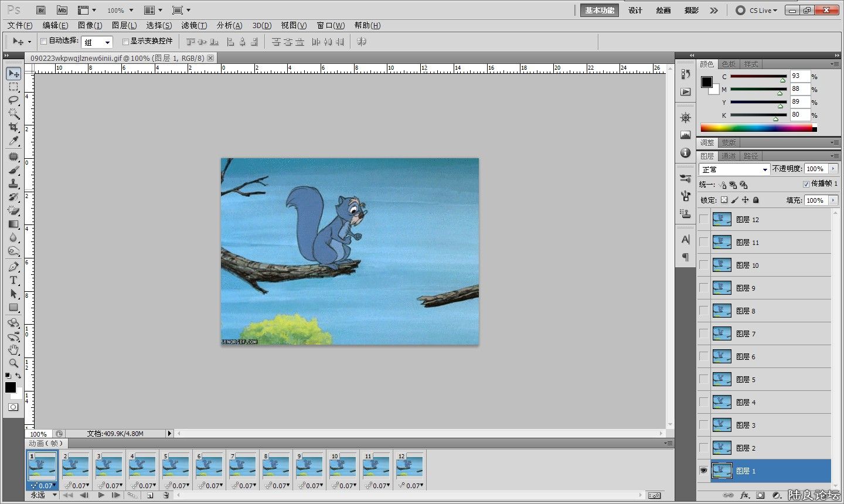
Task: Pick the Eyedropper tool
Action: pos(13,141)
